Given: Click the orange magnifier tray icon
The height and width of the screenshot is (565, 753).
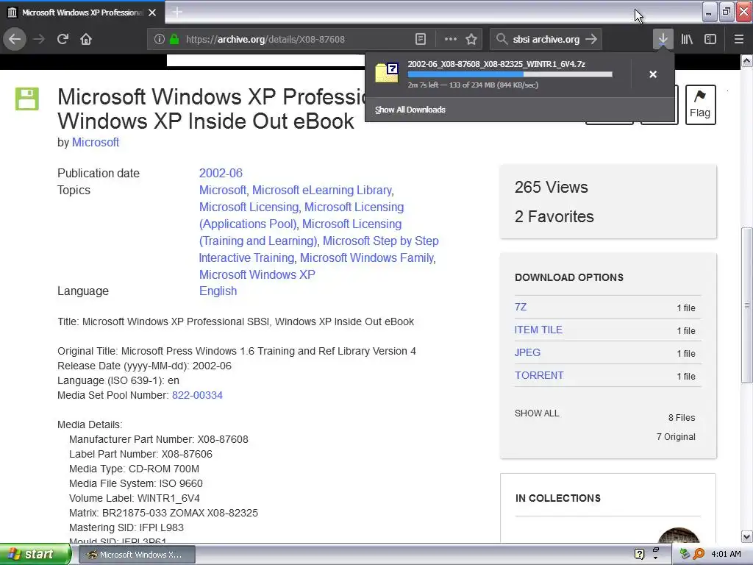Looking at the screenshot, I should point(699,554).
